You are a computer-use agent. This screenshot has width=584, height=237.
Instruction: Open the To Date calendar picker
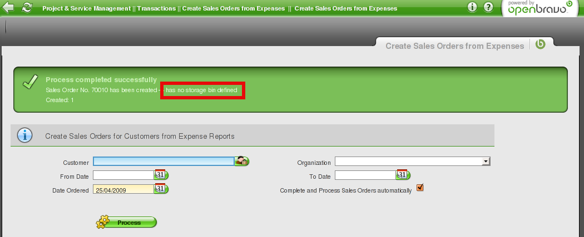point(403,175)
